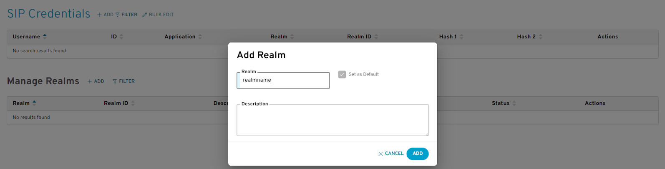Click the Manage Realms Actions column header
The height and width of the screenshot is (169, 665).
(595, 103)
